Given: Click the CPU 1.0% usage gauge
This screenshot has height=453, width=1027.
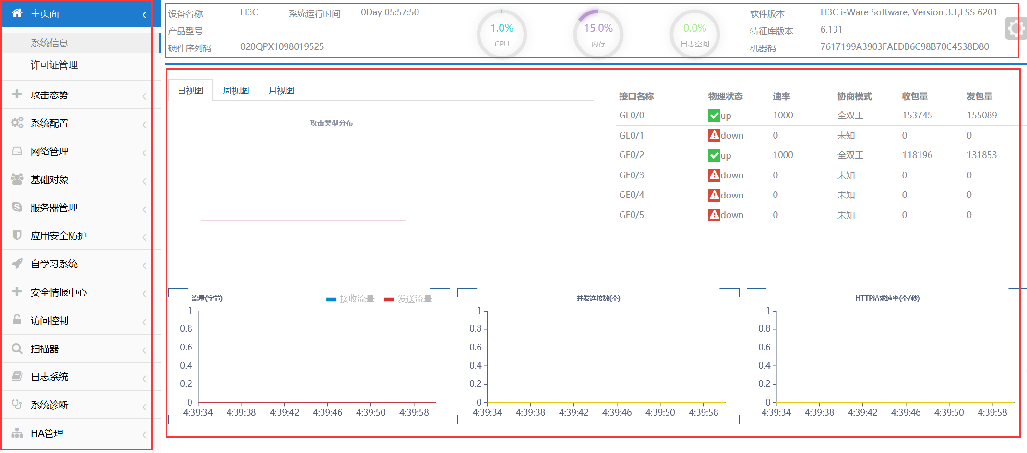Looking at the screenshot, I should [502, 34].
